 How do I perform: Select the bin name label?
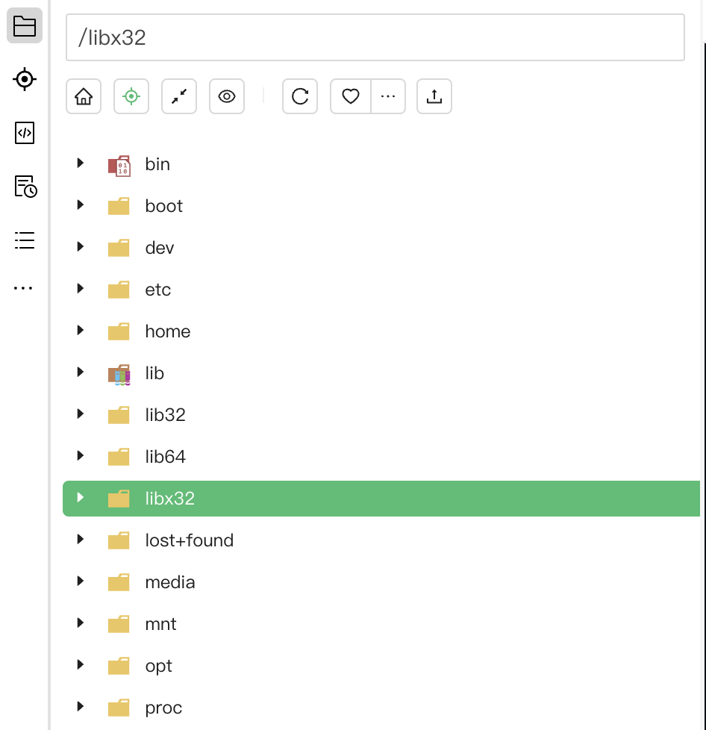pyautogui.click(x=157, y=164)
